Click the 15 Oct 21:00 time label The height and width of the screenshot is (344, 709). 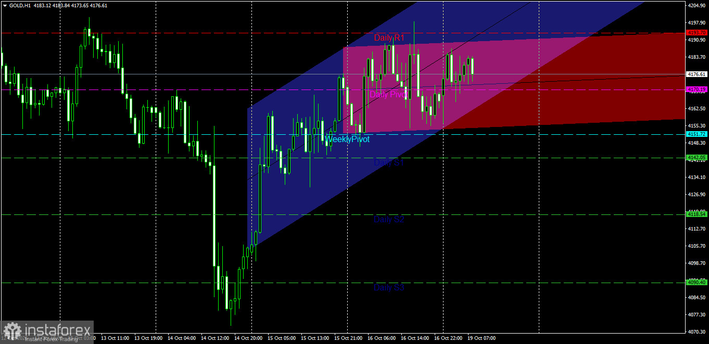348,338
